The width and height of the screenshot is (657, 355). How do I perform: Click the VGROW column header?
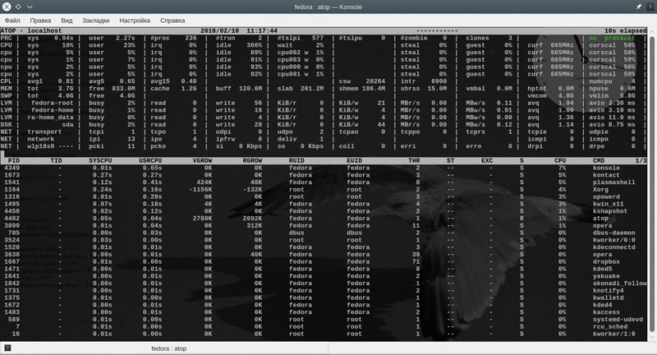pyautogui.click(x=202, y=160)
